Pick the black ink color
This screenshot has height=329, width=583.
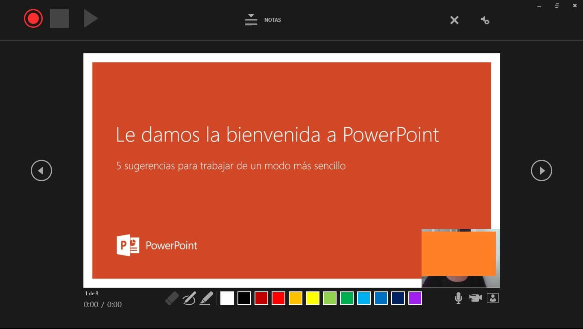(244, 298)
